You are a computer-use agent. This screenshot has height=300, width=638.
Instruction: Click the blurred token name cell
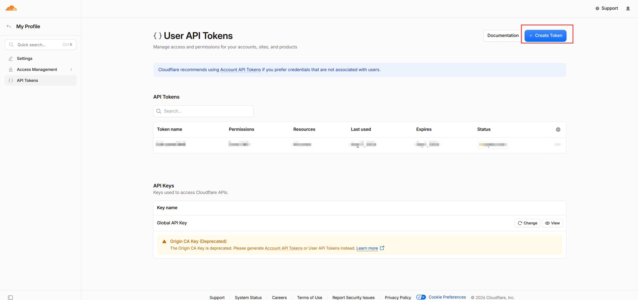coord(171,144)
